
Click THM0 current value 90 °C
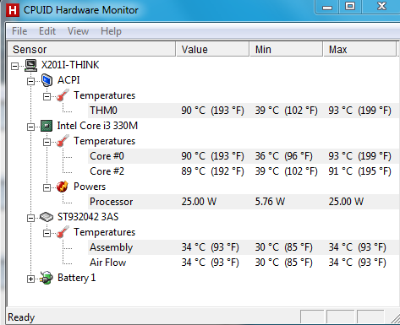(212, 111)
